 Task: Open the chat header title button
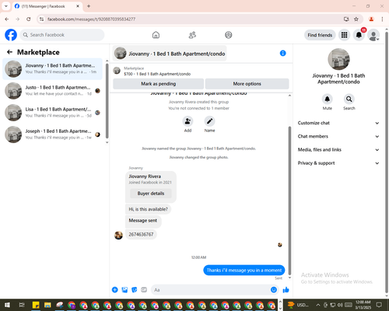(x=170, y=54)
